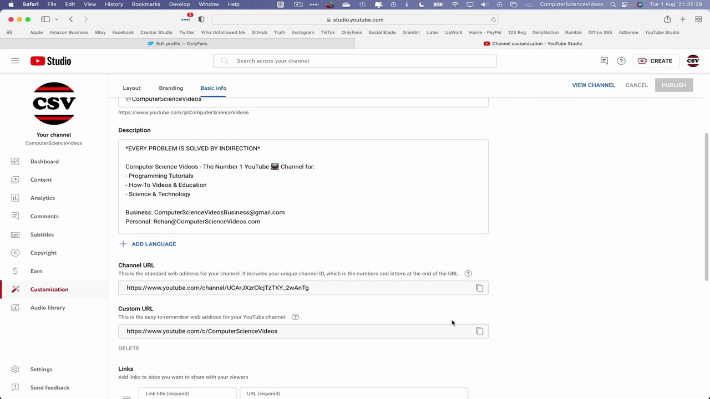Image resolution: width=710 pixels, height=399 pixels.
Task: Click the link URL (required) input field
Action: tap(354, 393)
